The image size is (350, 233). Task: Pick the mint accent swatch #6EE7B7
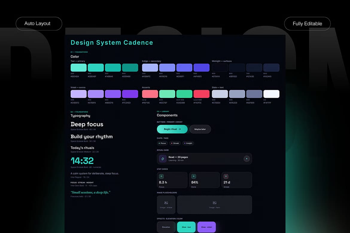coord(167,94)
